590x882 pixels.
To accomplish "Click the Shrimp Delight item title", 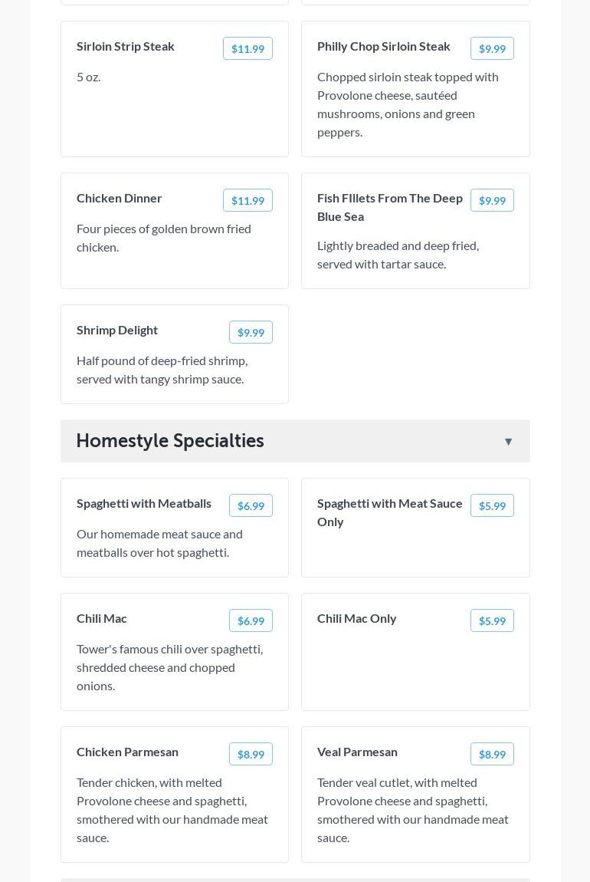I will tap(117, 331).
